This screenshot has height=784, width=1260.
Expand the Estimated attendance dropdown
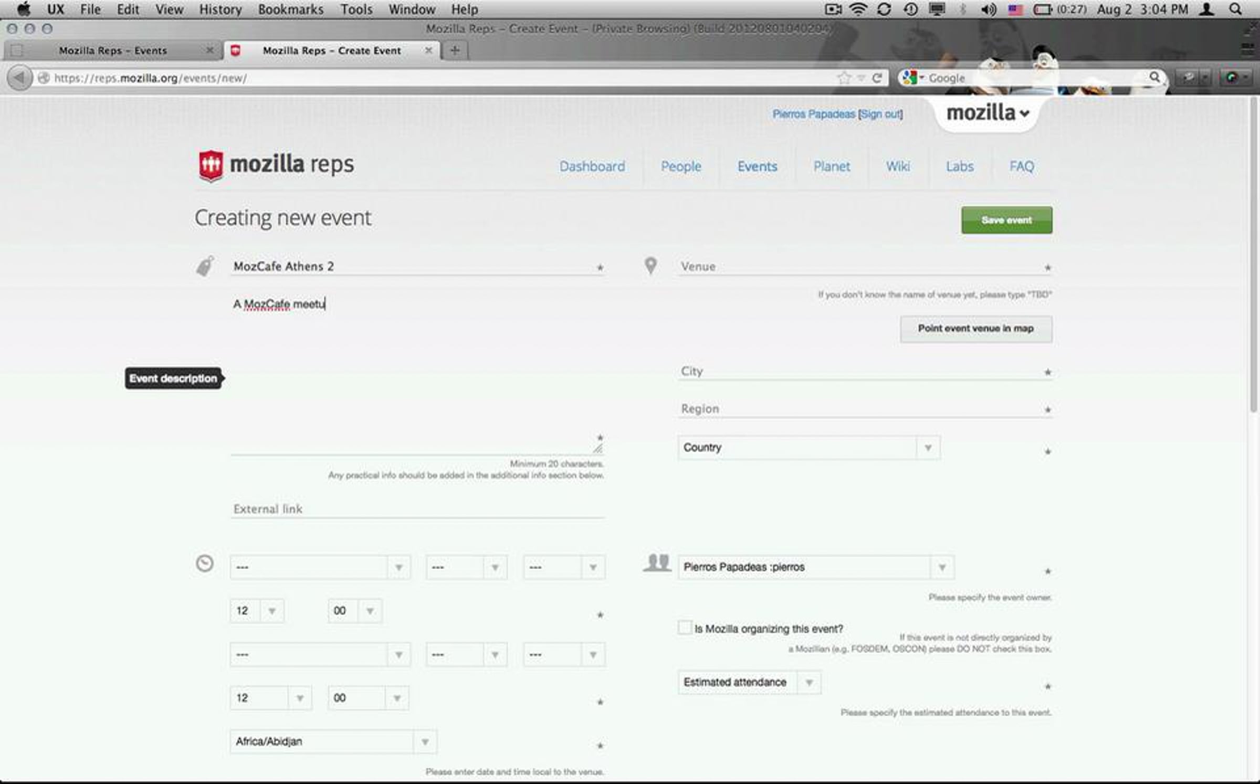click(x=749, y=682)
